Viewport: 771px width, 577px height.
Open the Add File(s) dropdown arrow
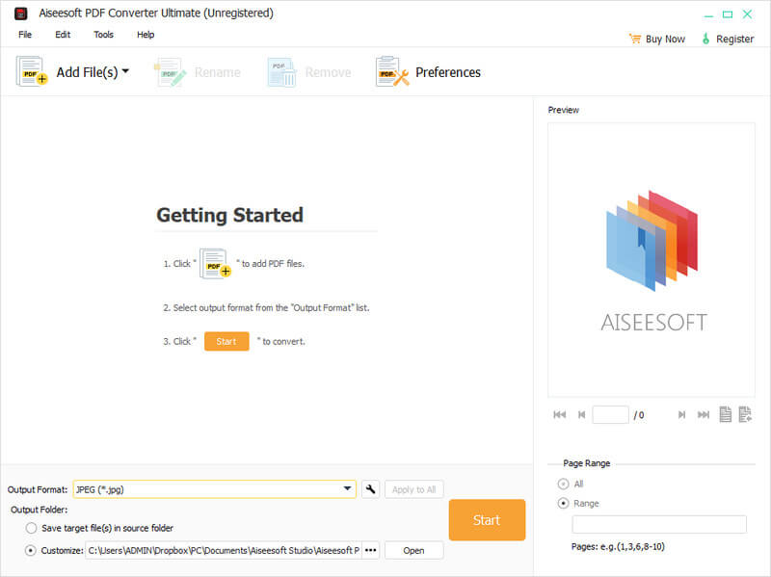125,72
